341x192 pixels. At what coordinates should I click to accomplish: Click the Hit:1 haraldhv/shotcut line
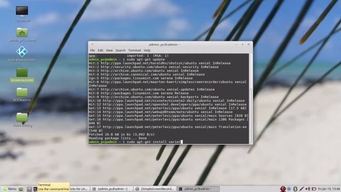[x=160, y=63]
